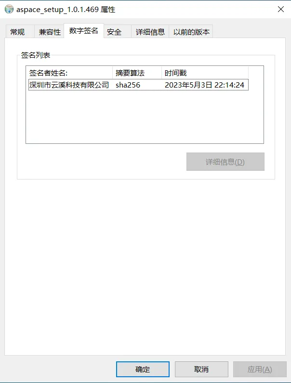Open the 详细信息 tab
The width and height of the screenshot is (291, 383).
click(150, 32)
